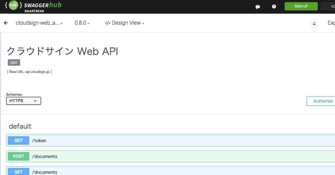Click the SIGN UP button
This screenshot has width=335, height=175.
301,6
